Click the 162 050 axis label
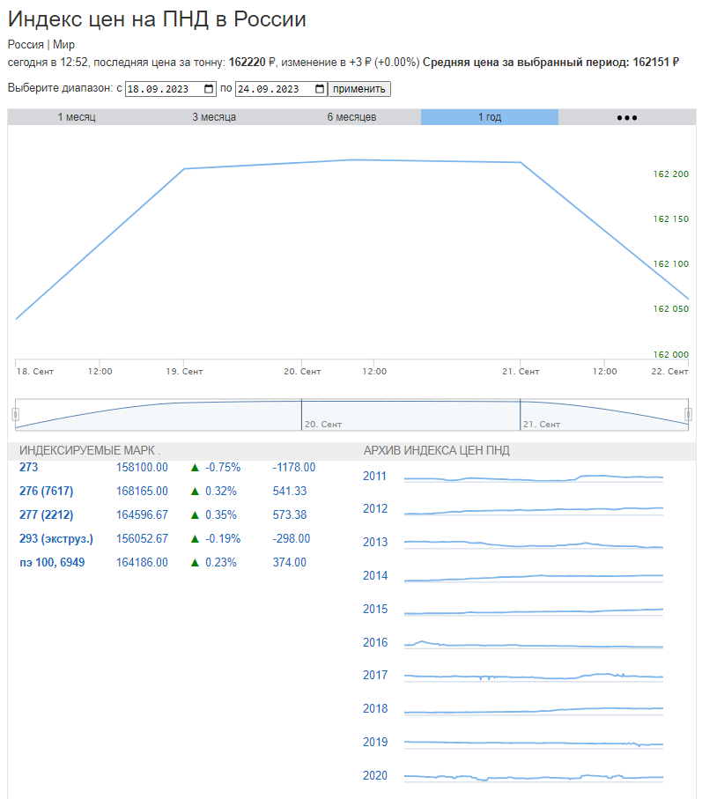The height and width of the screenshot is (799, 702). pyautogui.click(x=670, y=309)
